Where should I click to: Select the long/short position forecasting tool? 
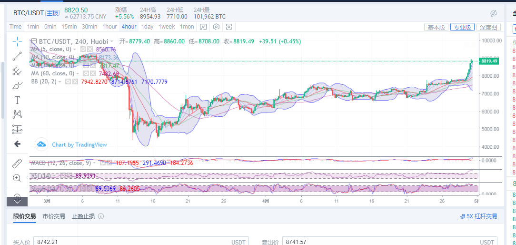coord(17,129)
